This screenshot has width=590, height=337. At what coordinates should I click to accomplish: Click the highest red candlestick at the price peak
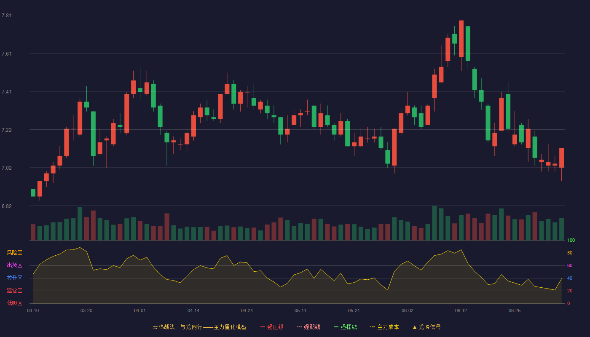click(x=461, y=39)
